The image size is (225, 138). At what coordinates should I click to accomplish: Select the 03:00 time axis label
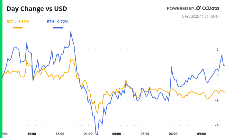point(145,134)
